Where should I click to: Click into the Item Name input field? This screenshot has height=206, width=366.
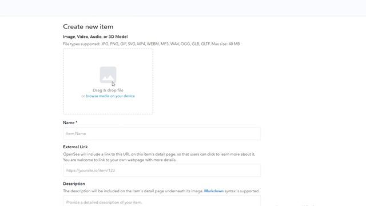162,133
